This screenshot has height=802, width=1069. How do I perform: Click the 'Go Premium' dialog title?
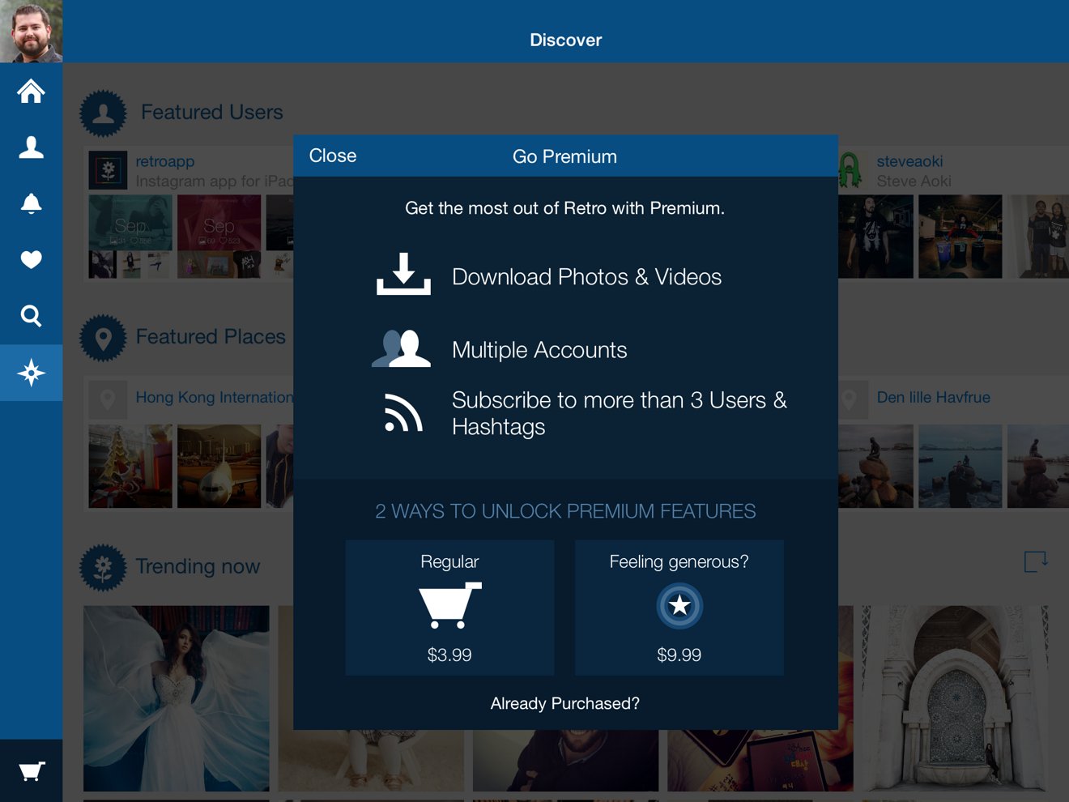pyautogui.click(x=564, y=156)
